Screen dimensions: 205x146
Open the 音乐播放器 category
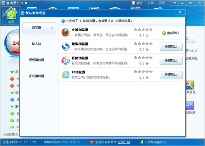point(37,76)
